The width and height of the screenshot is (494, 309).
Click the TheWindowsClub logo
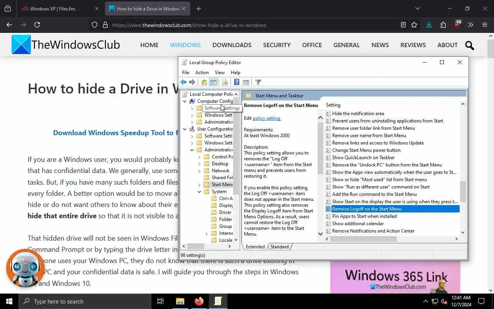click(66, 45)
